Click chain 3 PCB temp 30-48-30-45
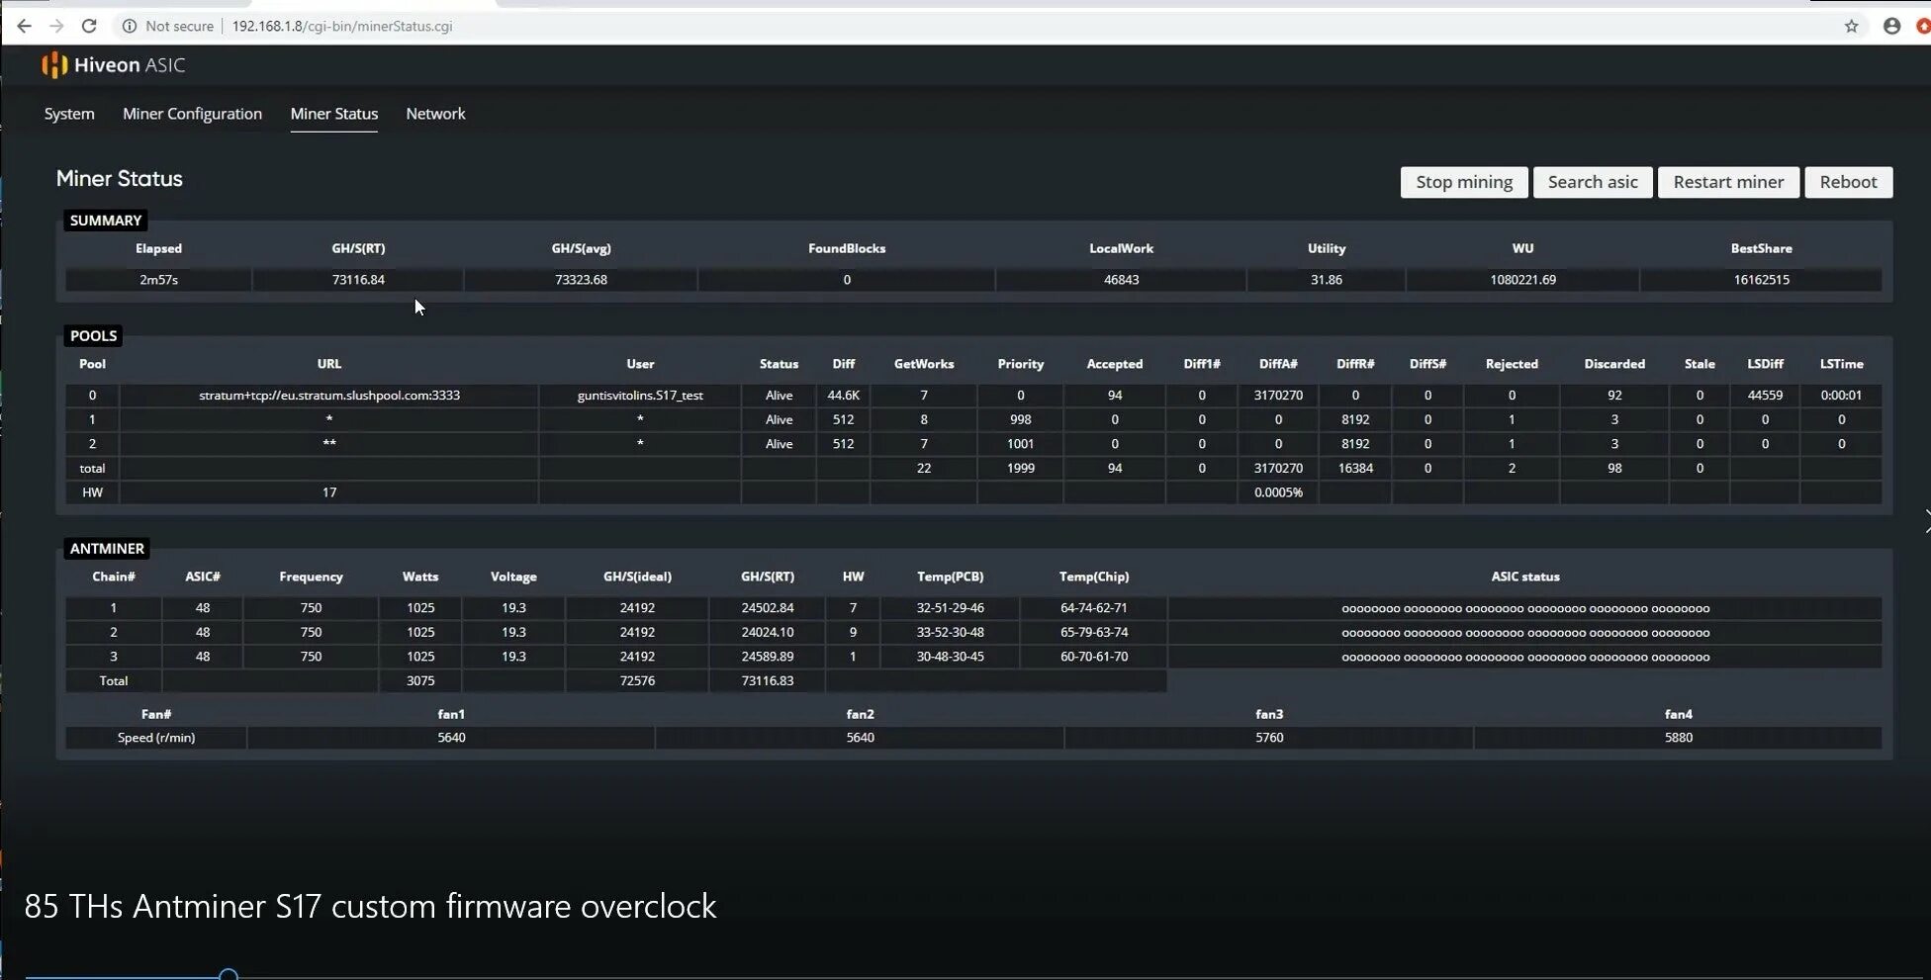The image size is (1931, 980). click(x=950, y=657)
